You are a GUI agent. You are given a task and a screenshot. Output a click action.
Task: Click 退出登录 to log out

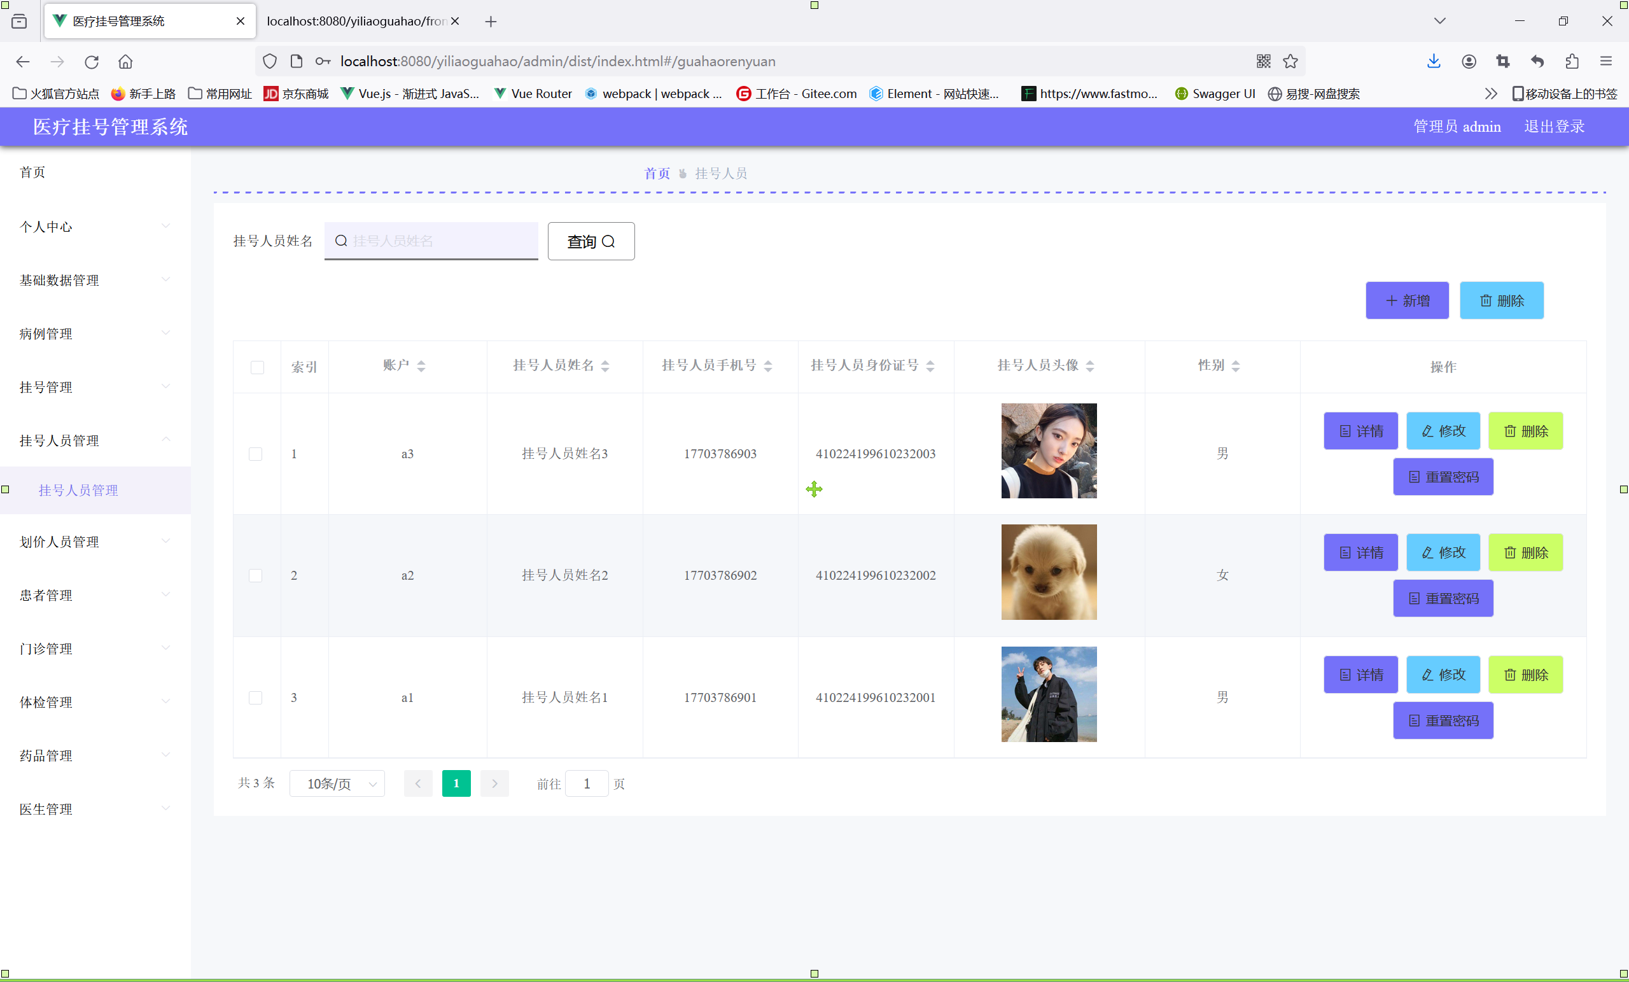point(1554,126)
